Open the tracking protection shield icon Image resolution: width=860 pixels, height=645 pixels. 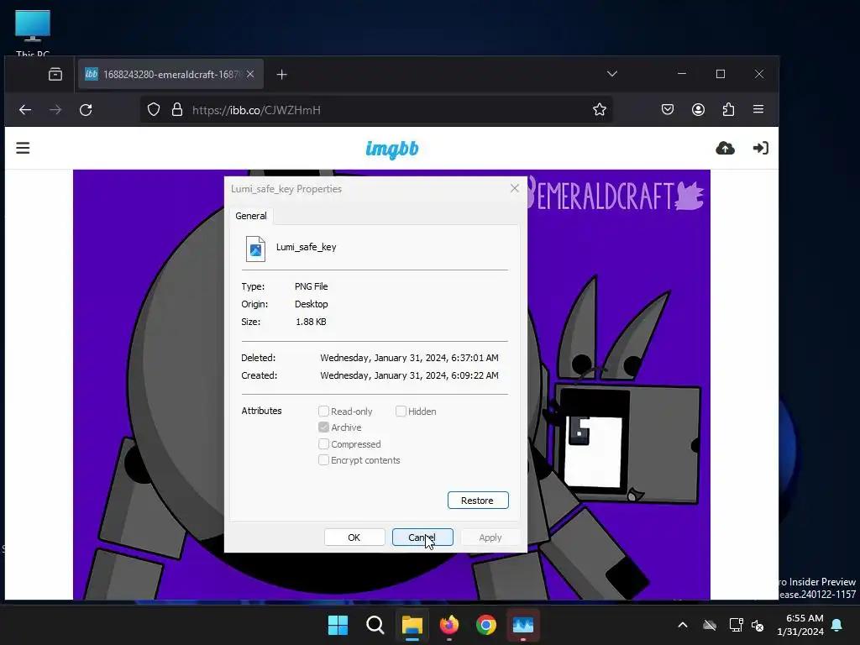click(x=154, y=110)
